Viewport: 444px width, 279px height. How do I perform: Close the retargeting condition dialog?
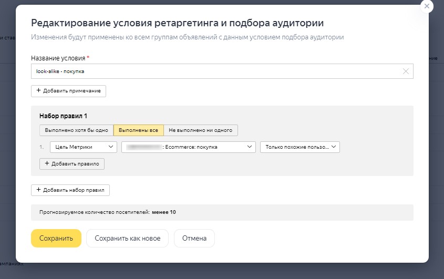click(x=427, y=6)
